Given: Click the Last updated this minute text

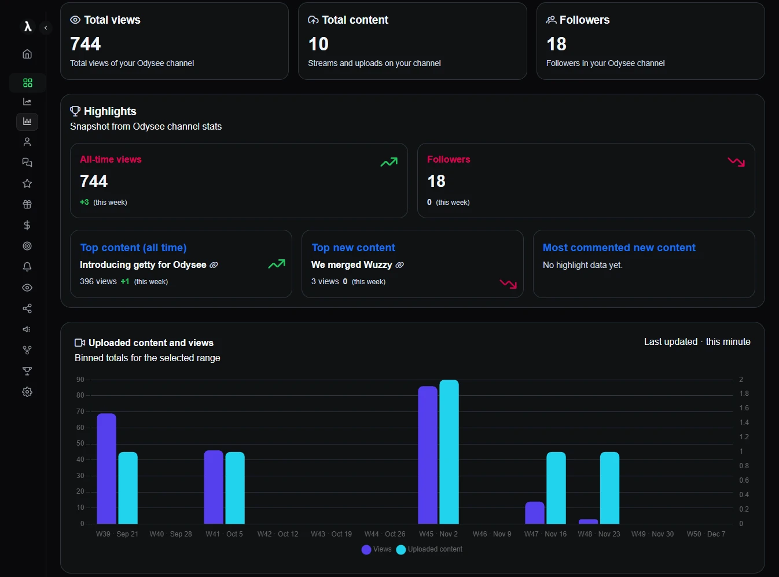Looking at the screenshot, I should tap(697, 341).
